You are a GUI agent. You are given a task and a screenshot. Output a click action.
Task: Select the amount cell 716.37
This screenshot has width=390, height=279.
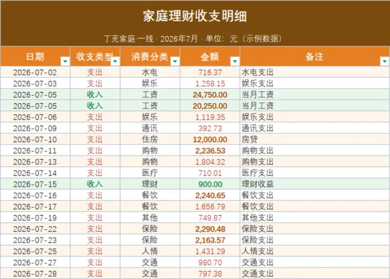[x=210, y=72]
